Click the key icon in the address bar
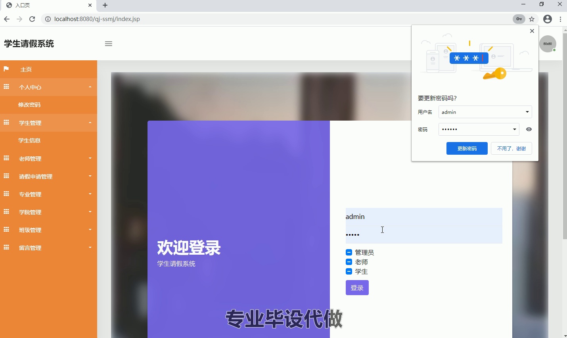The image size is (567, 338). pyautogui.click(x=519, y=19)
